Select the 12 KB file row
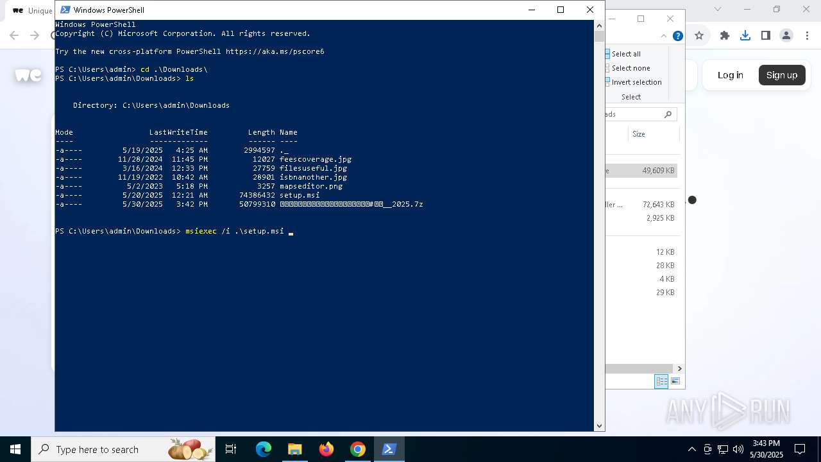 (x=641, y=252)
